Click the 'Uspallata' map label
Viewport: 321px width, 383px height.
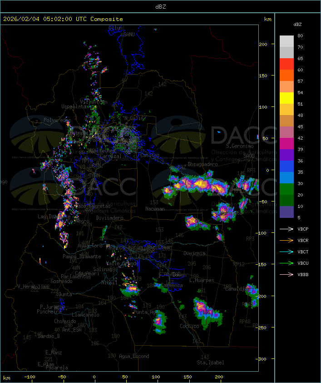click(74, 106)
